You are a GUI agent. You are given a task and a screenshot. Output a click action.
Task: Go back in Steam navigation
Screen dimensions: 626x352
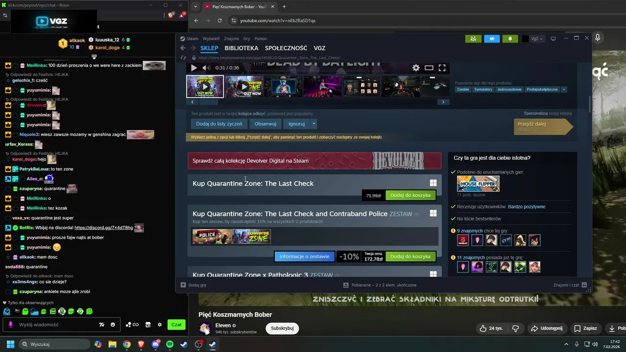183,48
